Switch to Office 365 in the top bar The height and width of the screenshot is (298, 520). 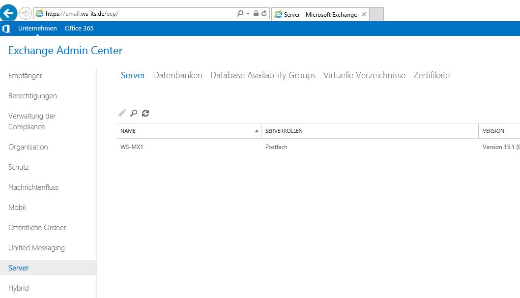[79, 29]
